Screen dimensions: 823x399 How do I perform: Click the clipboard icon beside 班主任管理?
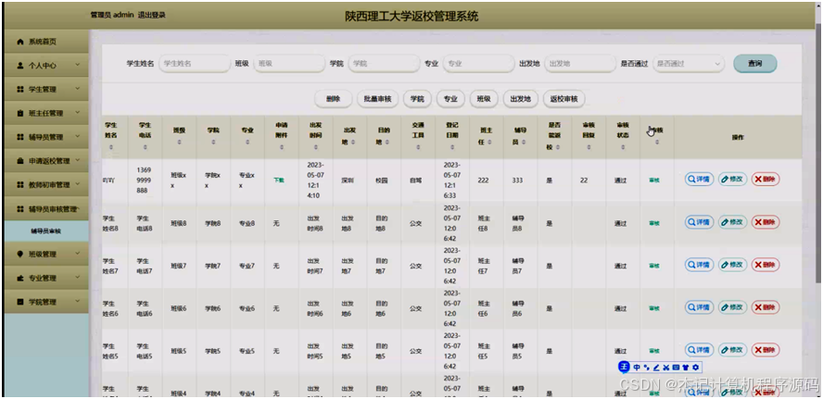point(20,113)
